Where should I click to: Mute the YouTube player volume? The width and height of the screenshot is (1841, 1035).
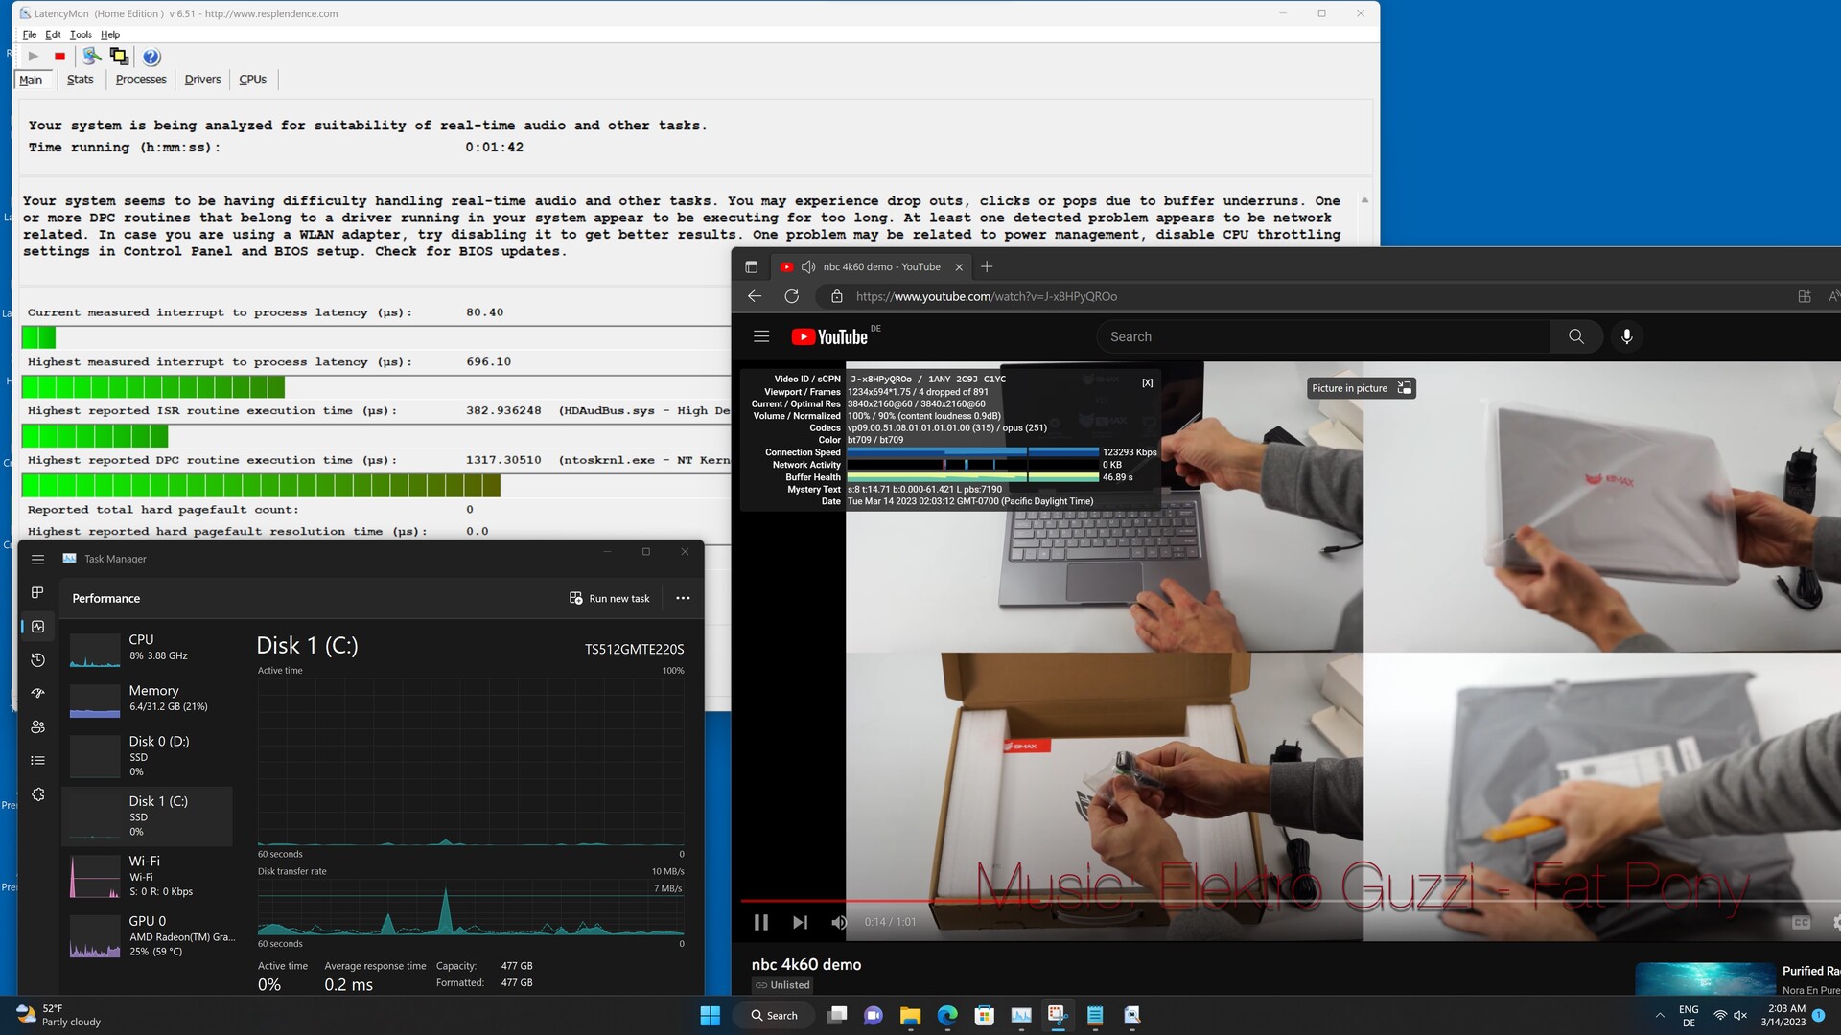pyautogui.click(x=839, y=922)
